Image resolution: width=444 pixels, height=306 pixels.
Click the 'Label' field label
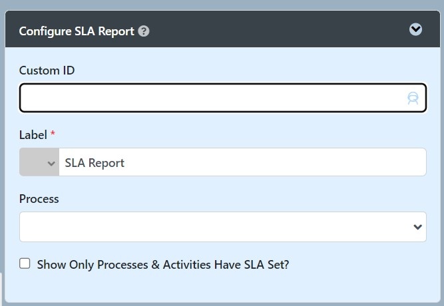(x=33, y=135)
